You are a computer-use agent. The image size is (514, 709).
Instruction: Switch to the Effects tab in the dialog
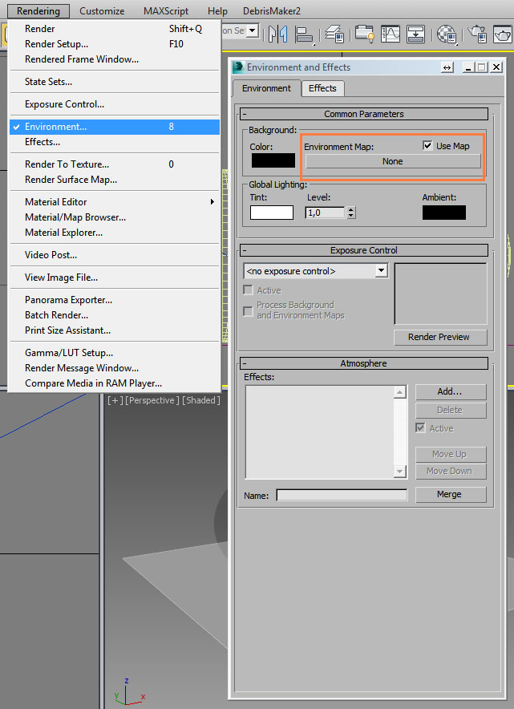[323, 88]
